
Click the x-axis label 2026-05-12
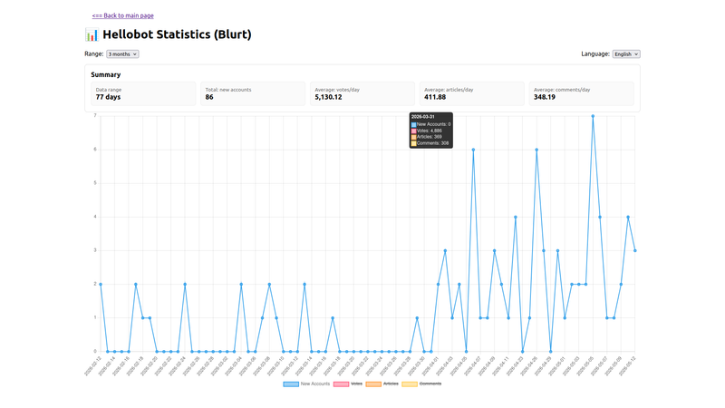pyautogui.click(x=627, y=366)
